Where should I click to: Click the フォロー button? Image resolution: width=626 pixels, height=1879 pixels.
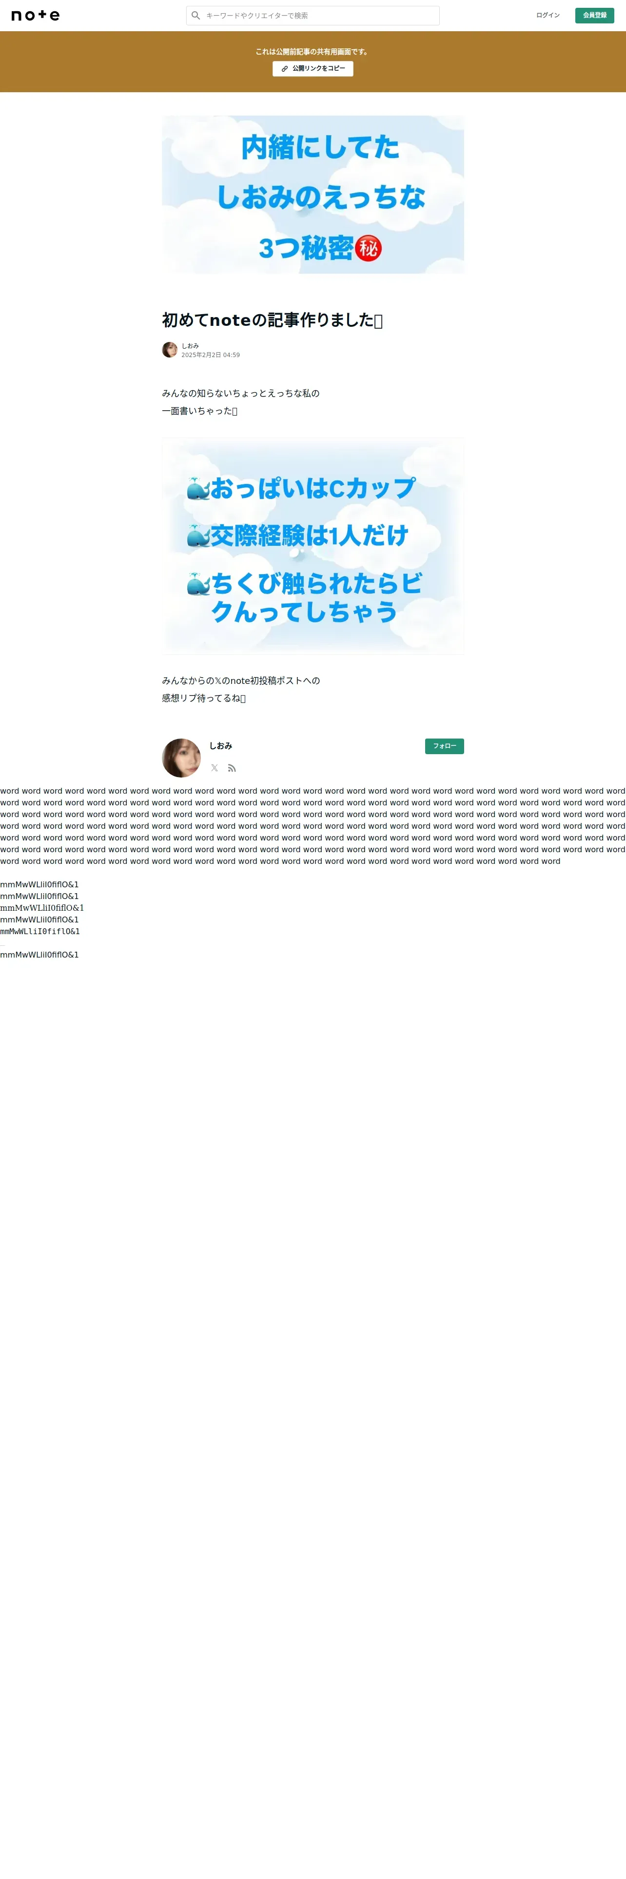point(445,746)
